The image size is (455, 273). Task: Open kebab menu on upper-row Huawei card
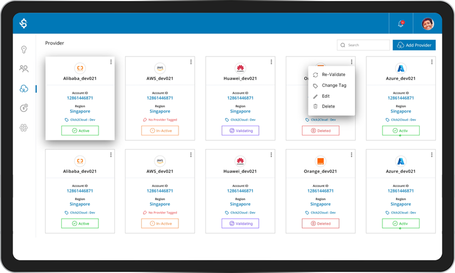coord(271,62)
